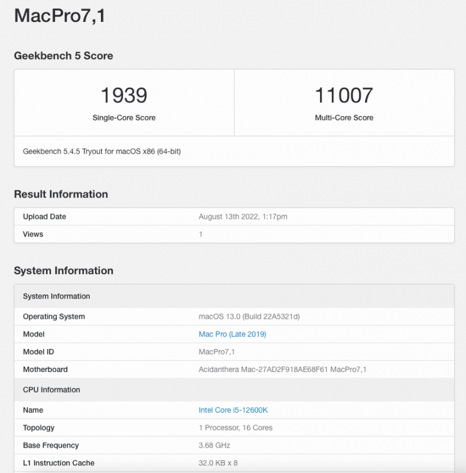Click the CPU Information table header
The height and width of the screenshot is (473, 466).
pyautogui.click(x=51, y=390)
